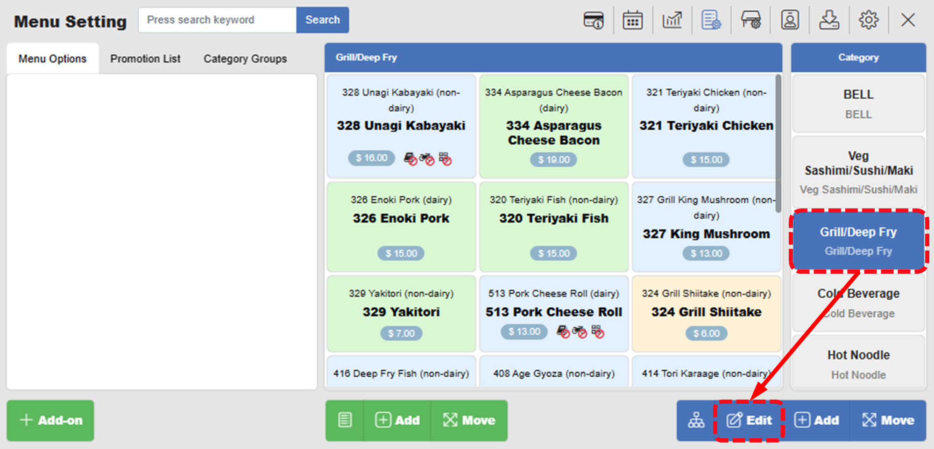Open the settings gear icon
Image resolution: width=934 pixels, height=449 pixels.
point(869,20)
